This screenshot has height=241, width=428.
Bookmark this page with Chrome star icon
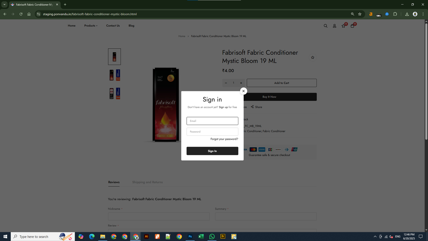pyautogui.click(x=360, y=14)
